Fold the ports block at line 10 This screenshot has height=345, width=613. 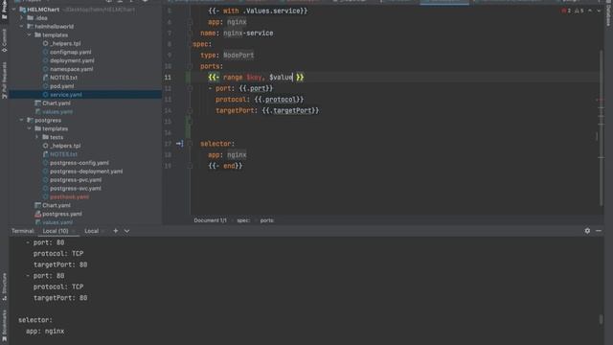pos(190,66)
